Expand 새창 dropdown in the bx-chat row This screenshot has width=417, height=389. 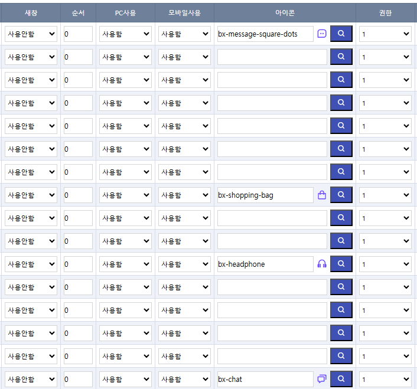point(31,380)
